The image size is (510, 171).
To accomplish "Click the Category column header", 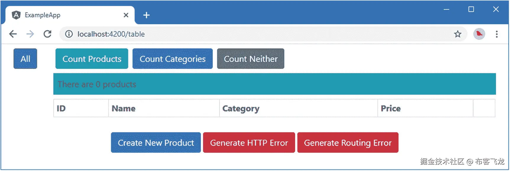I will [x=241, y=109].
